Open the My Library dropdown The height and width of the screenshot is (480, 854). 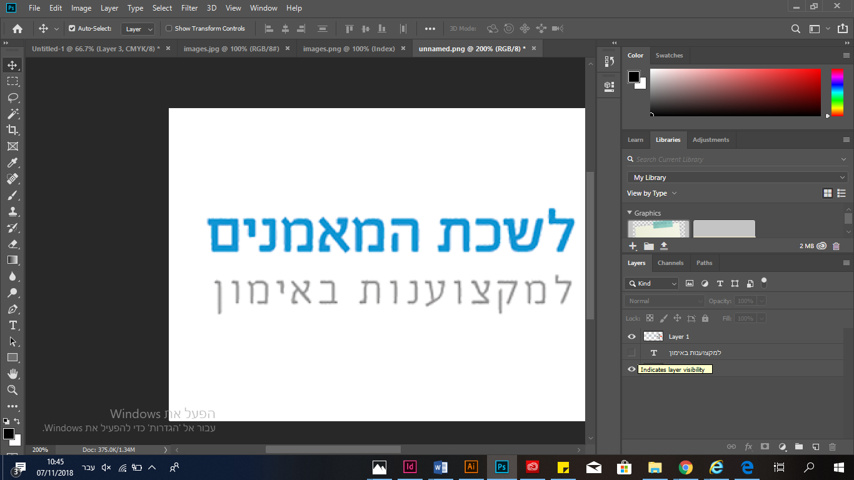coord(737,177)
